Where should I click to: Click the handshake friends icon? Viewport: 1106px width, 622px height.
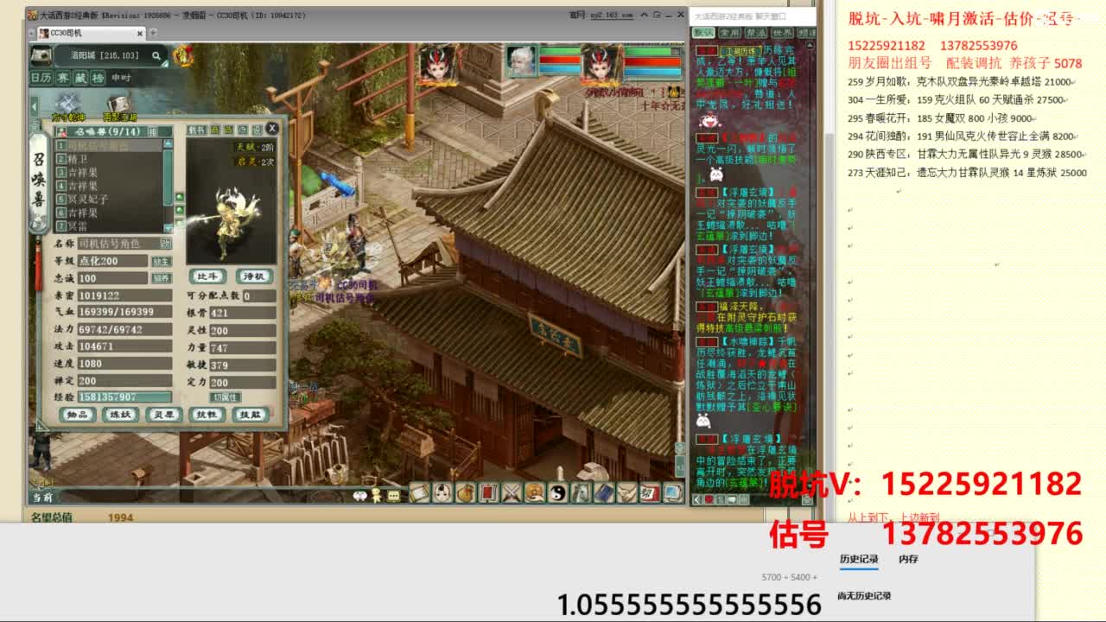pyautogui.click(x=627, y=493)
